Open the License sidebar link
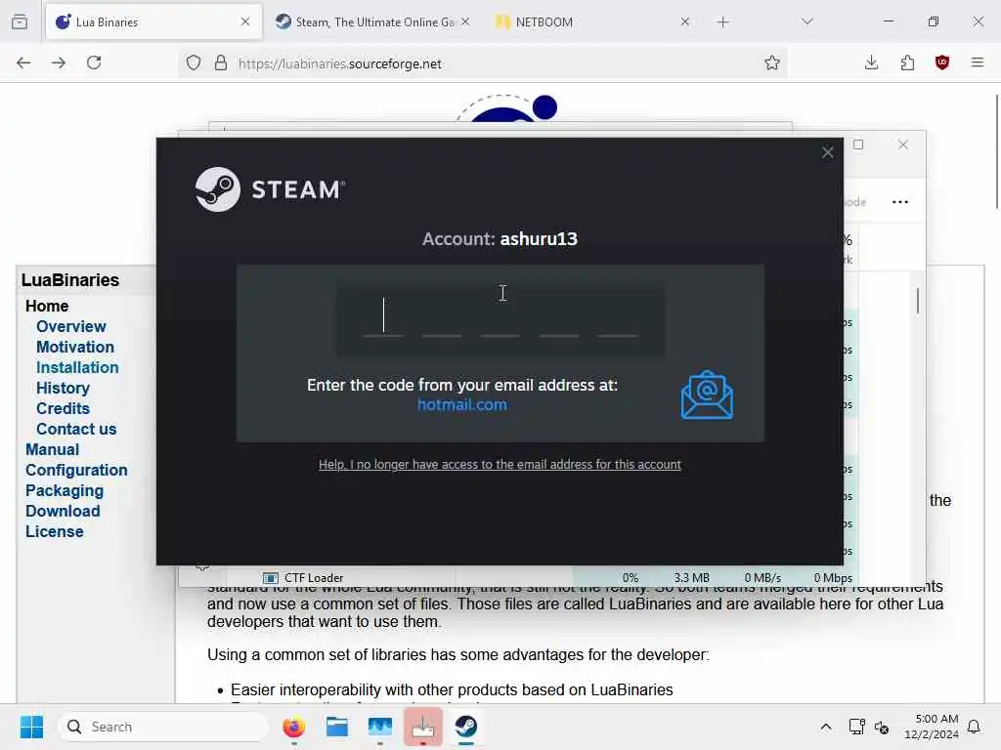 tap(55, 531)
